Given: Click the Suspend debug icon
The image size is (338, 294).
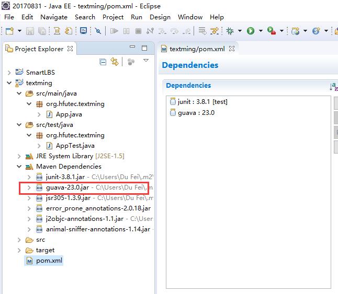Looking at the screenshot, I should pos(126,31).
